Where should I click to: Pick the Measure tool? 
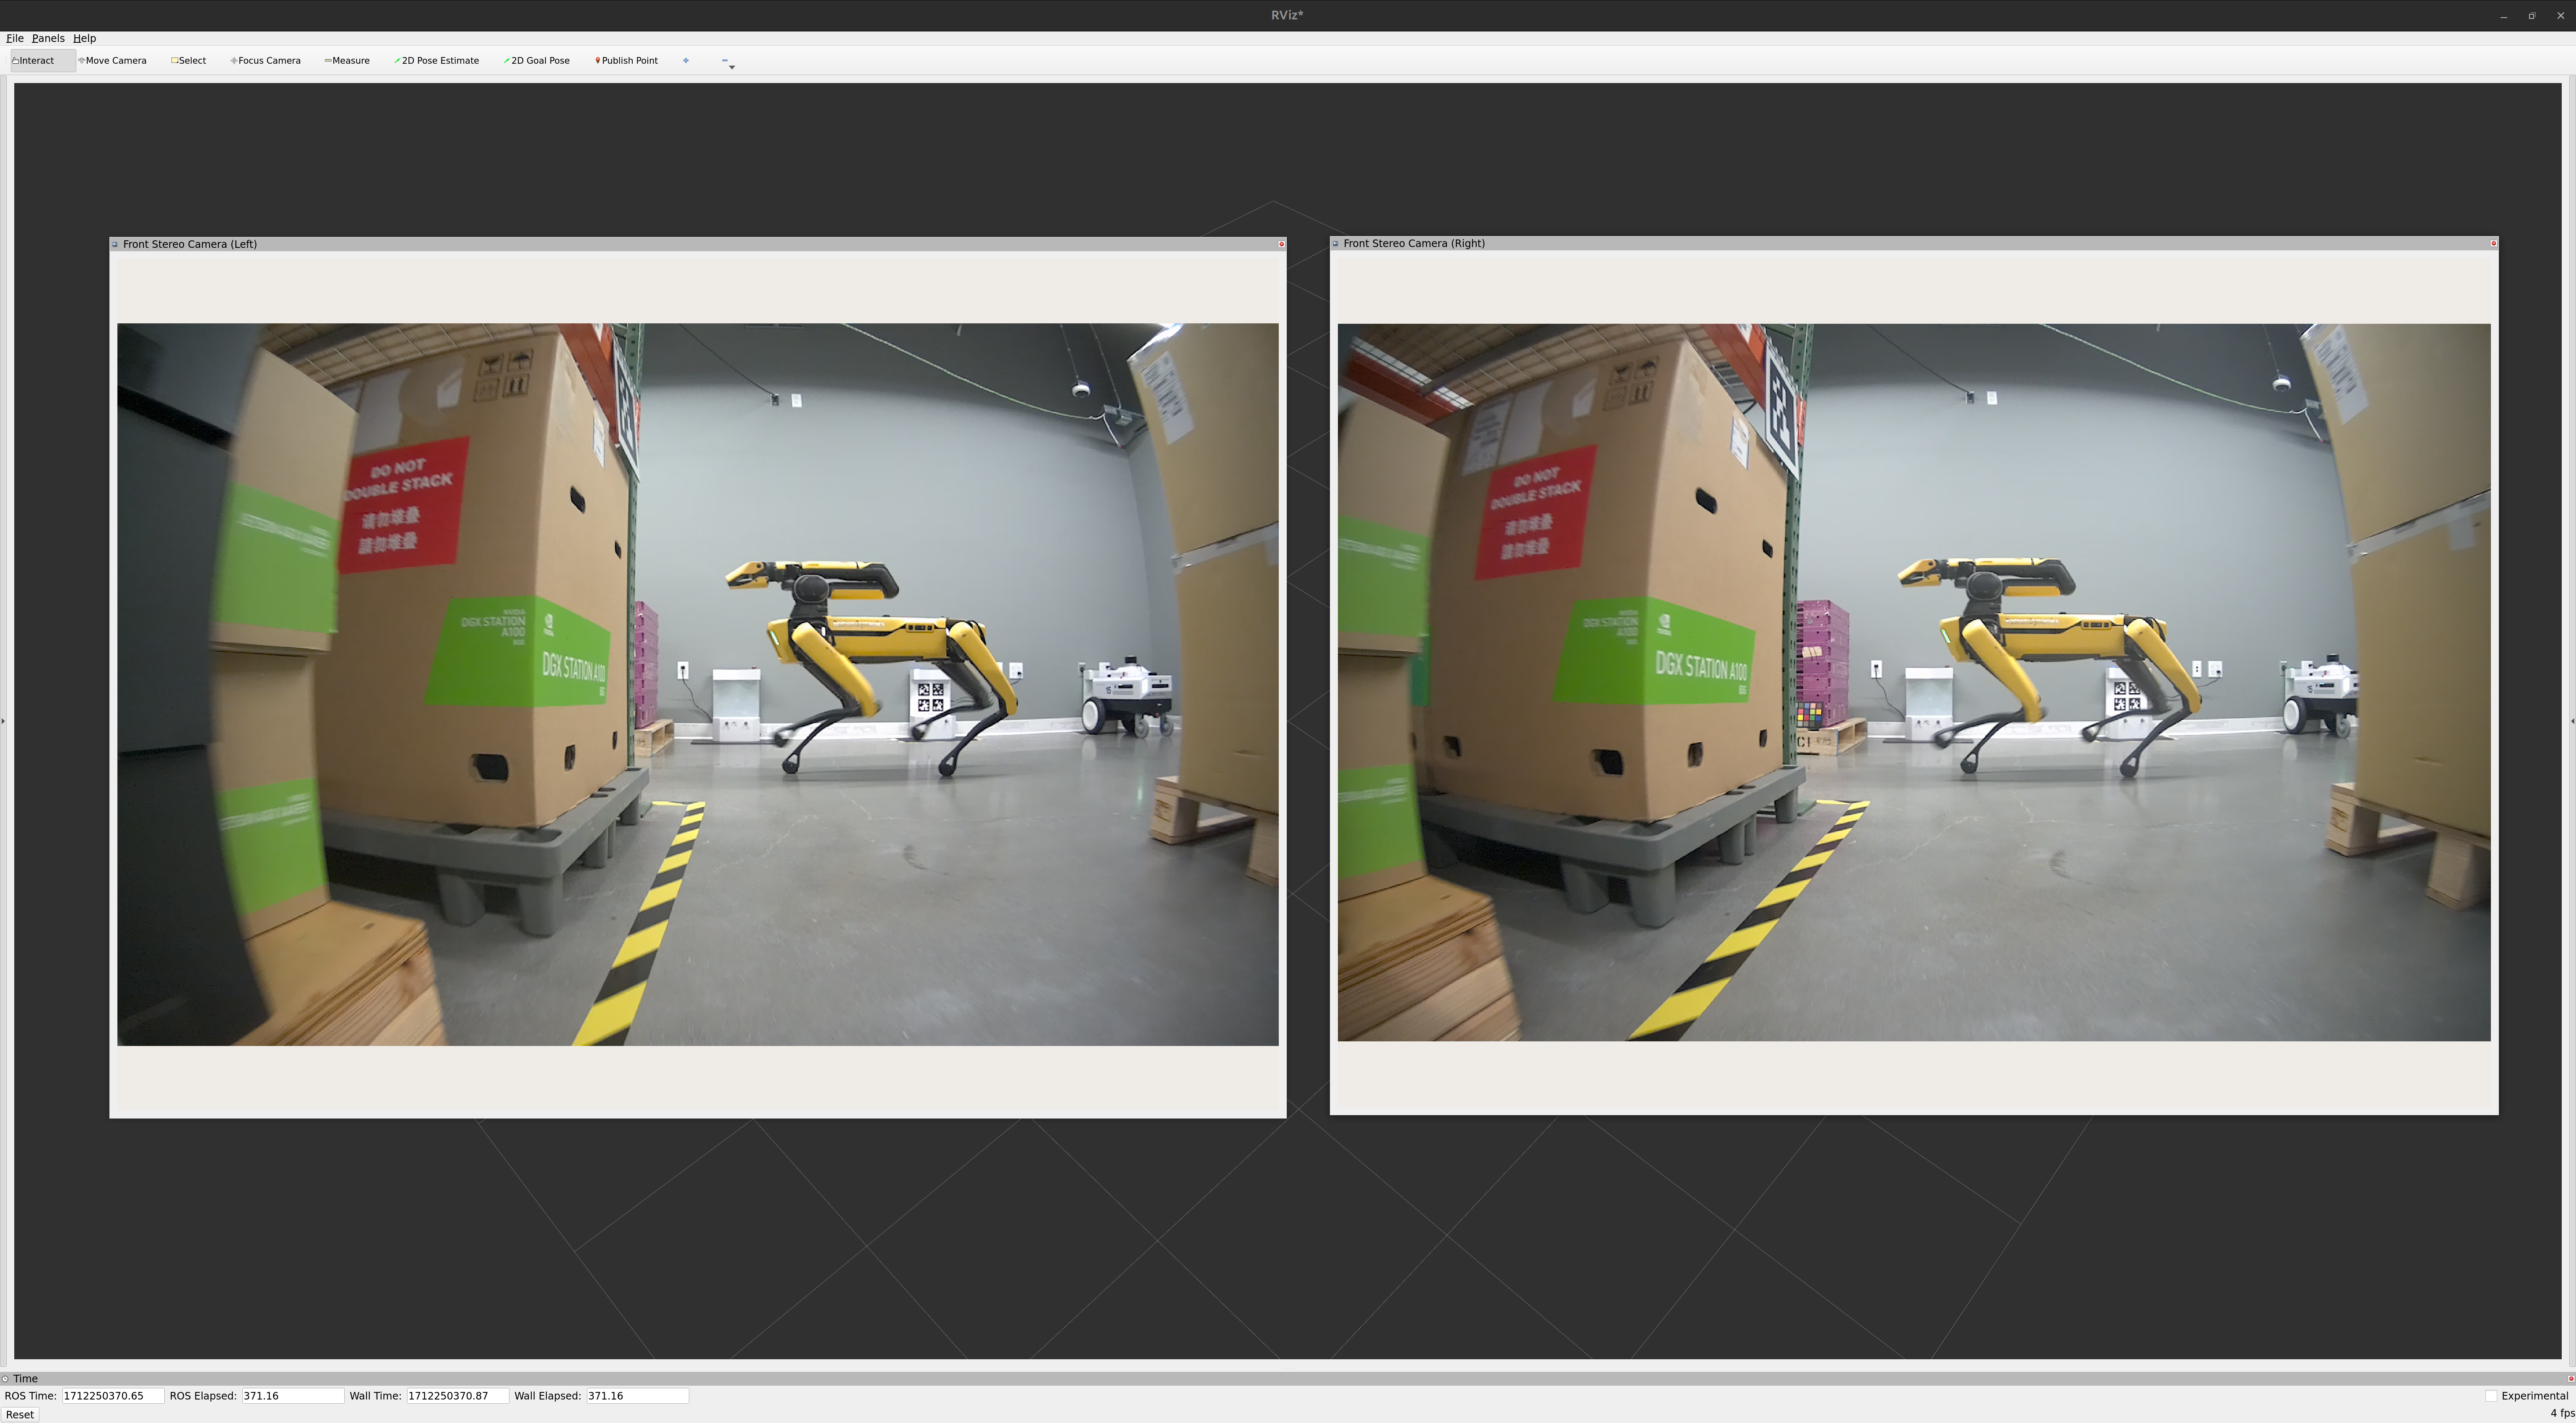(347, 61)
